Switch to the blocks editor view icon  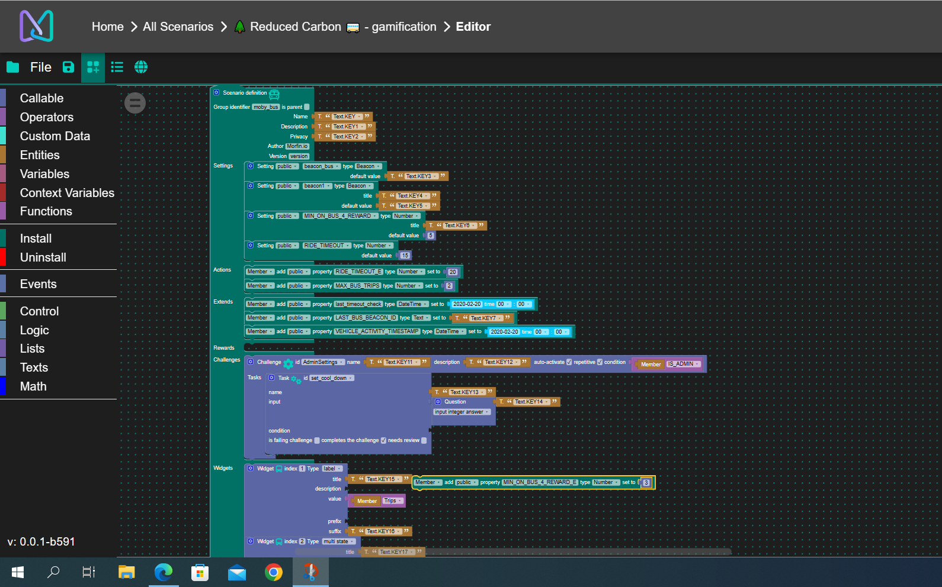click(93, 67)
